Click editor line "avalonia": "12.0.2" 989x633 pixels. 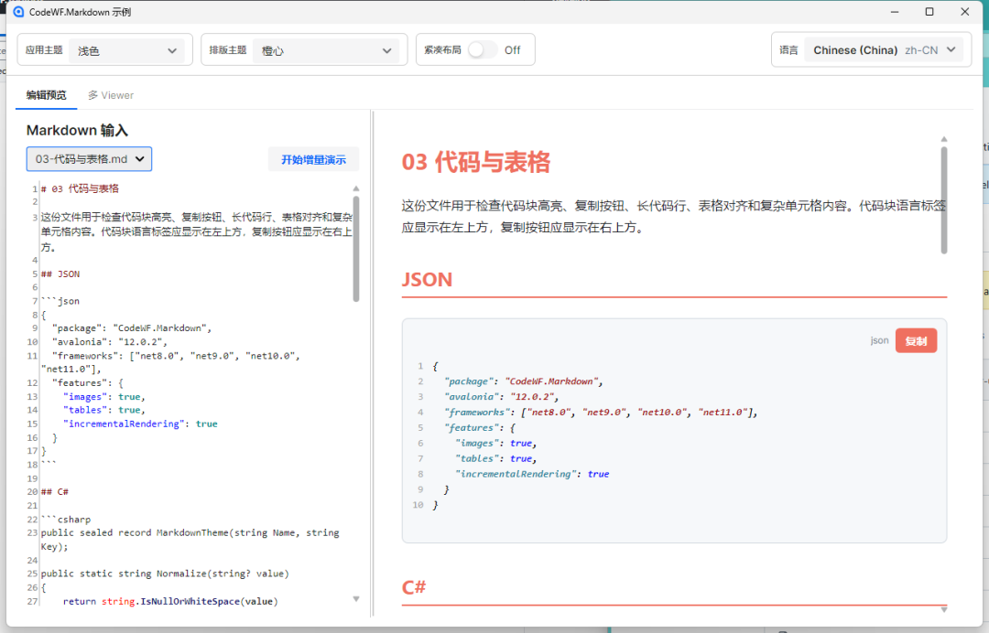coord(110,342)
